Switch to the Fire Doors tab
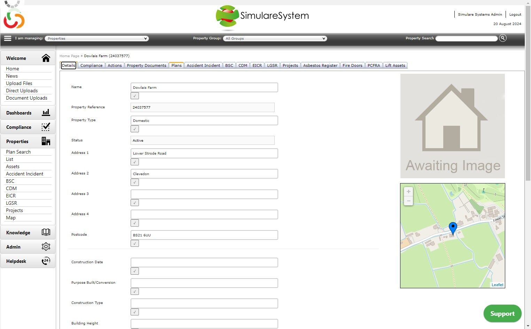Screen dimensions: 531x329 click(x=352, y=65)
